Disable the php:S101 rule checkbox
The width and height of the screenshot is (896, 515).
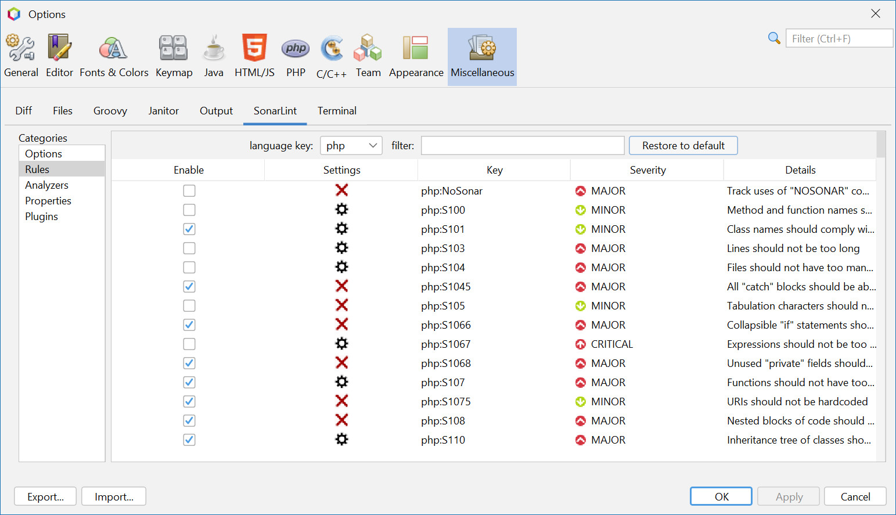click(x=189, y=229)
